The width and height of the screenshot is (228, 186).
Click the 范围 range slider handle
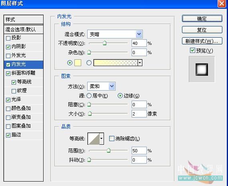[108, 150]
